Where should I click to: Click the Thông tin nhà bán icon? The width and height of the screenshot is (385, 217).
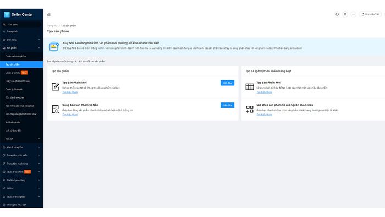coord(4,205)
